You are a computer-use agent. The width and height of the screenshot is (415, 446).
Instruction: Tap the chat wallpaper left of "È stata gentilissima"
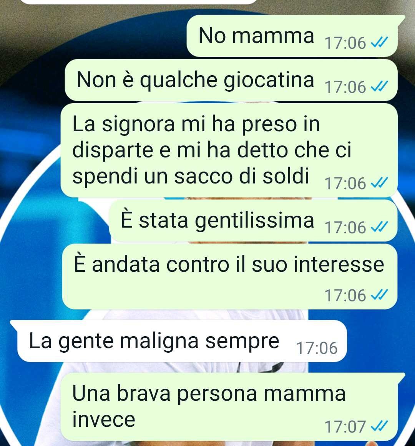[x=54, y=220]
